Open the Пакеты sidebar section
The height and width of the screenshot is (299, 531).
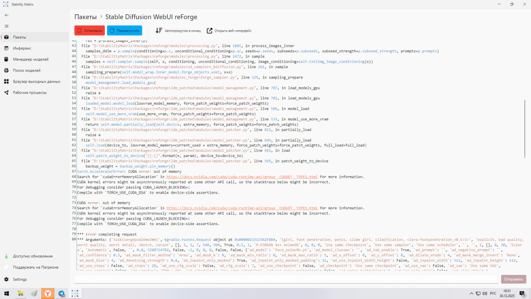34,37
